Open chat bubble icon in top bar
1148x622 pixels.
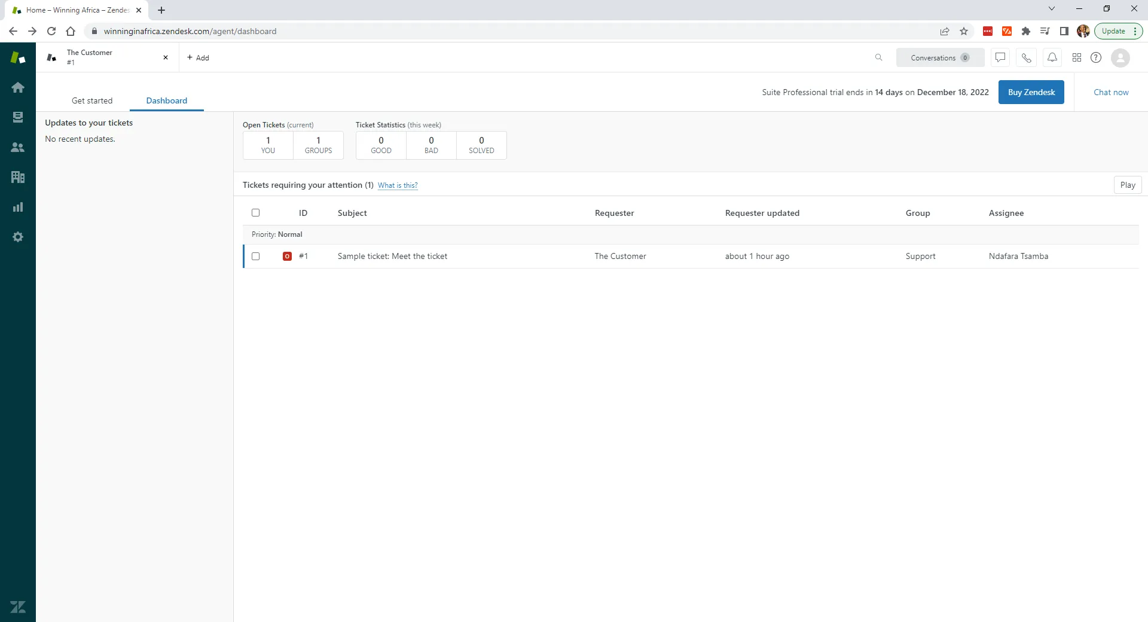(1000, 57)
